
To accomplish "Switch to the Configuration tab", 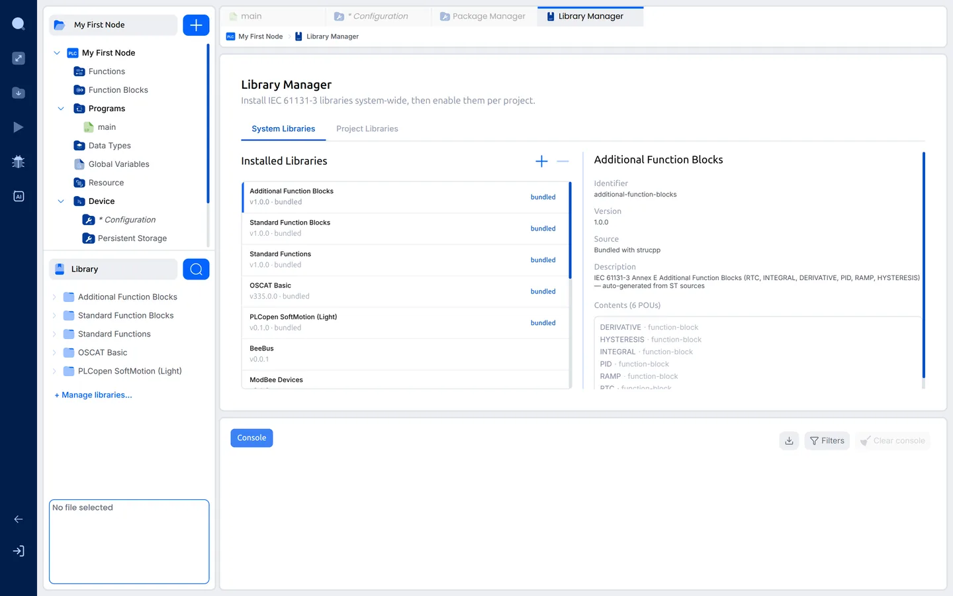I will pos(379,17).
